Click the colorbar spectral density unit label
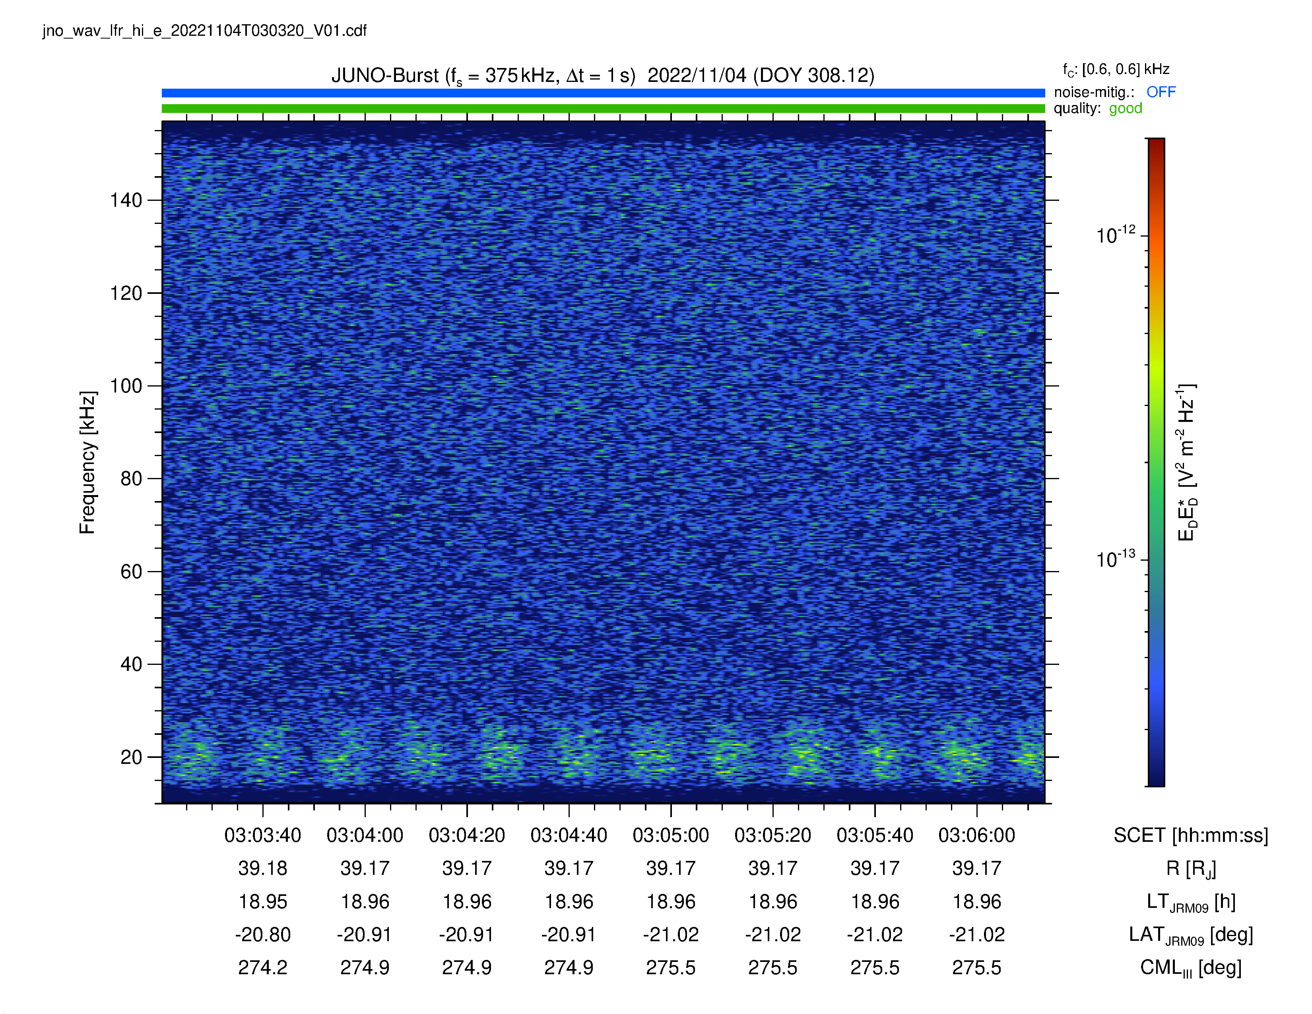 click(x=1187, y=462)
